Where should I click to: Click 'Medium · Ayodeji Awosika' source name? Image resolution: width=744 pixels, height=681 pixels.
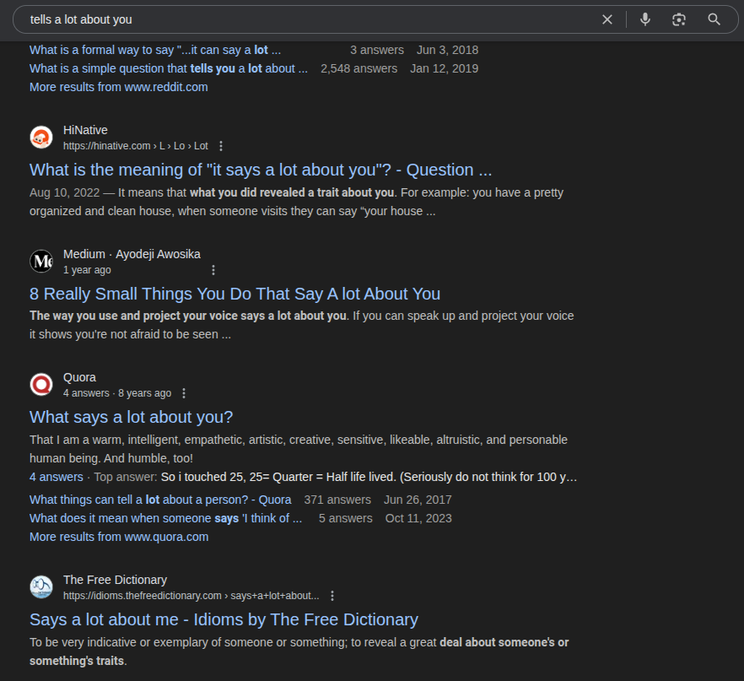[x=132, y=254]
